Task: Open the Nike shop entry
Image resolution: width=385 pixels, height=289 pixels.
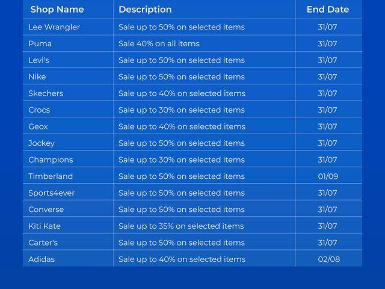Action: pyautogui.click(x=37, y=77)
